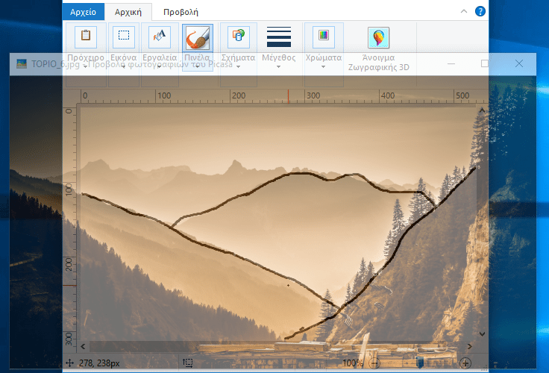Click the selection size status icon
The image size is (549, 373).
click(188, 363)
